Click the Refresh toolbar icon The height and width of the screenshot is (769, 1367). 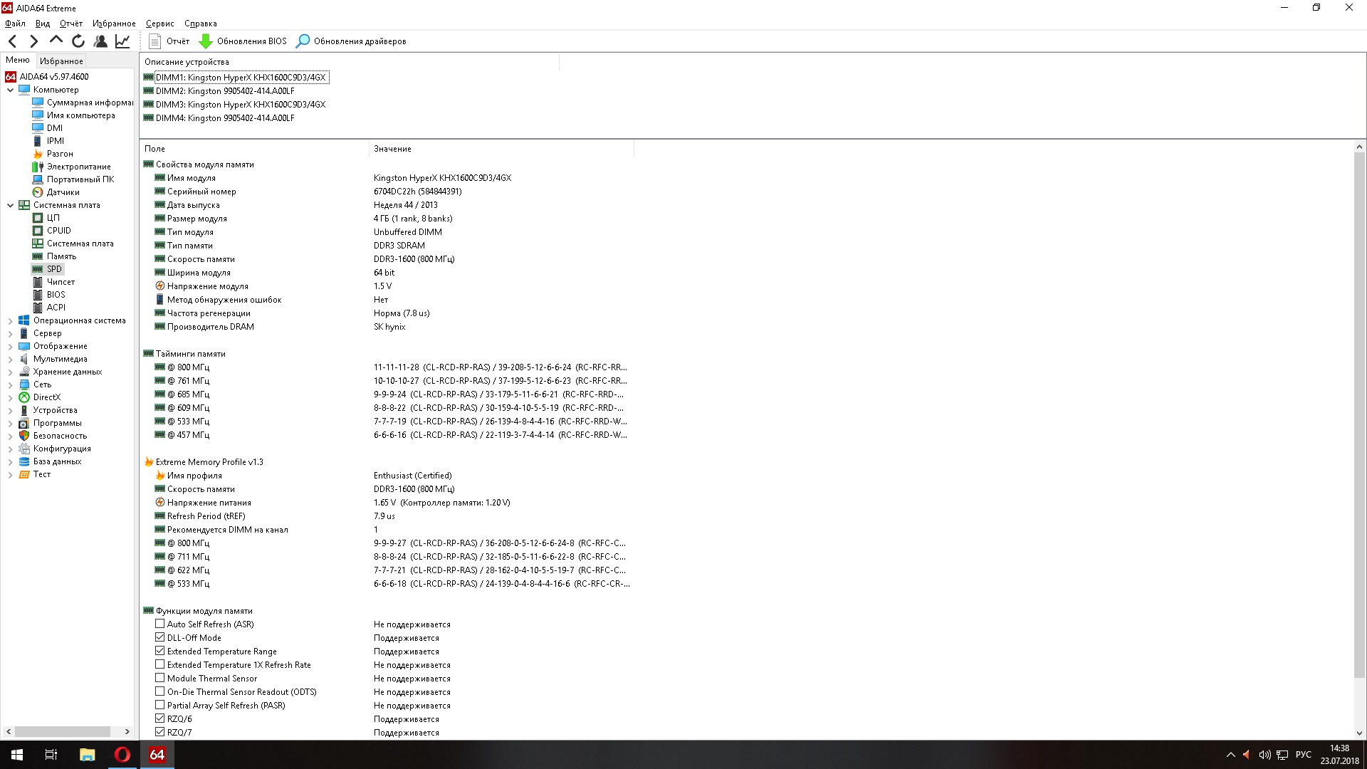pos(78,41)
